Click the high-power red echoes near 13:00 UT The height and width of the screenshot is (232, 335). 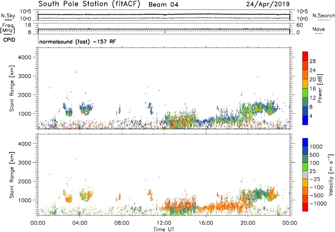pos(173,124)
